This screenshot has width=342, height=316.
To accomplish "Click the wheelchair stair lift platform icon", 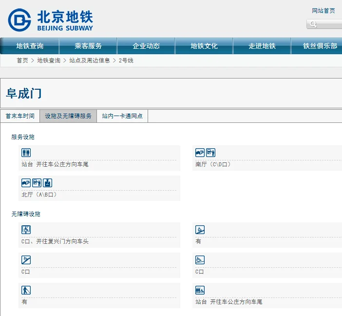I will coord(26,260).
